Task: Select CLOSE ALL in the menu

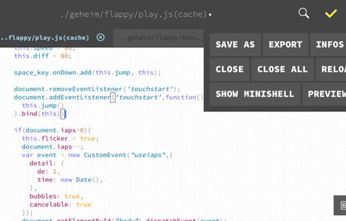Action: pyautogui.click(x=282, y=70)
